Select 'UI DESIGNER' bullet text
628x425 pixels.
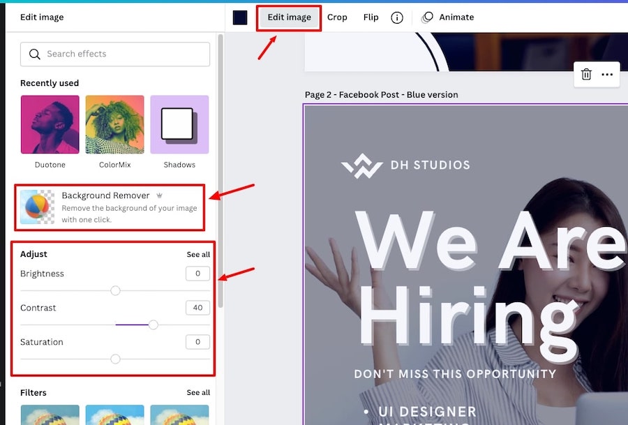[x=427, y=411]
